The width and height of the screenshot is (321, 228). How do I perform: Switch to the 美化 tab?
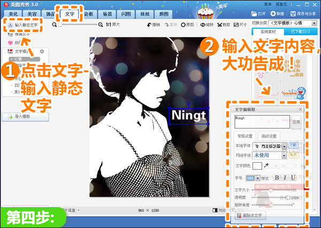13,14
